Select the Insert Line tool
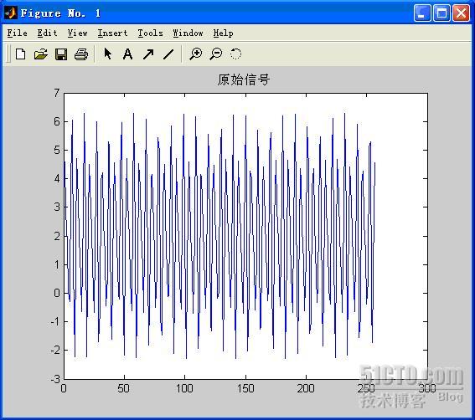Viewport: 475px width, 420px height. [x=168, y=54]
